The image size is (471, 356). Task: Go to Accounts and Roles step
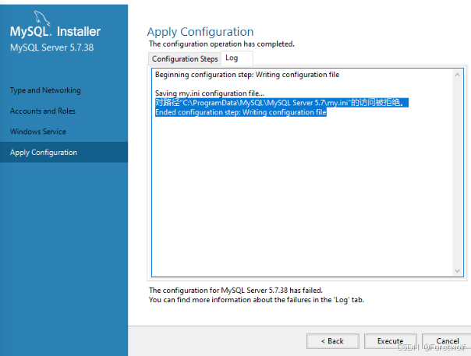[43, 111]
